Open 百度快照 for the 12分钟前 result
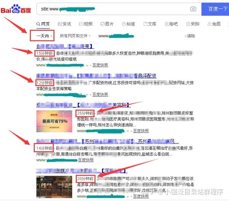Image resolution: width=229 pixels, height=201 pixels. coord(100,95)
